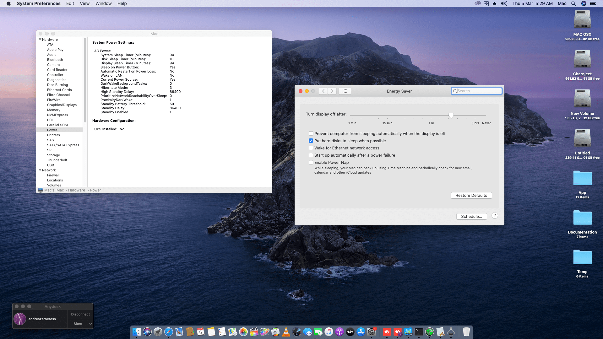Click the Show All grid icon
The image size is (603, 339).
coord(345,91)
